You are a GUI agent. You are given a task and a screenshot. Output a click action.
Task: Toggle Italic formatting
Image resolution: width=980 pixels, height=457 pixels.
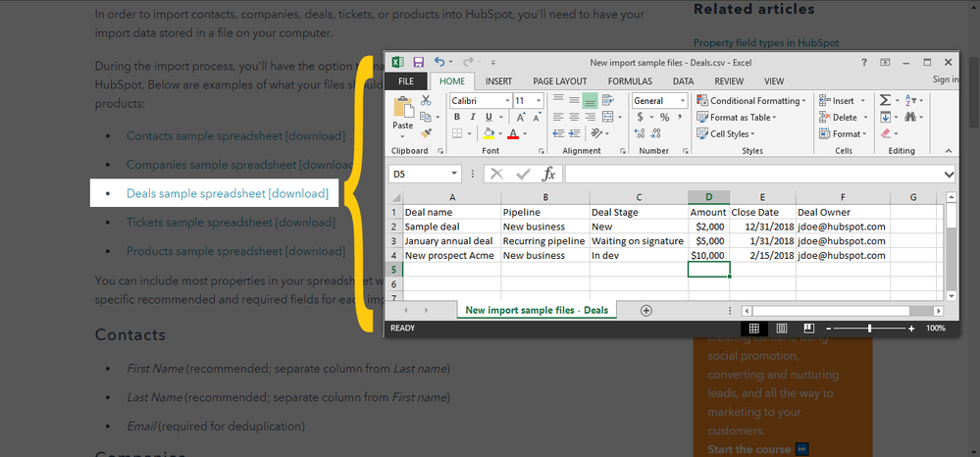coord(473,117)
